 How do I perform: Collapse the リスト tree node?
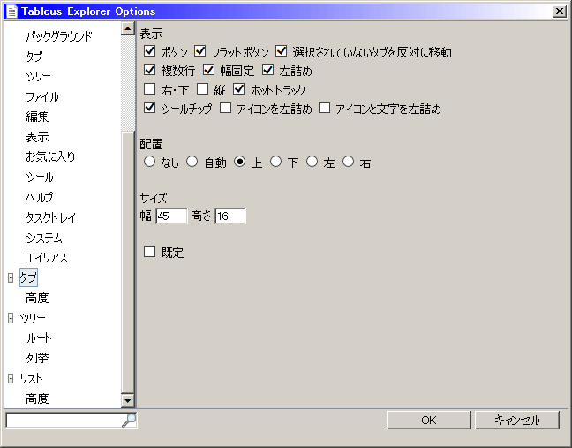point(11,379)
